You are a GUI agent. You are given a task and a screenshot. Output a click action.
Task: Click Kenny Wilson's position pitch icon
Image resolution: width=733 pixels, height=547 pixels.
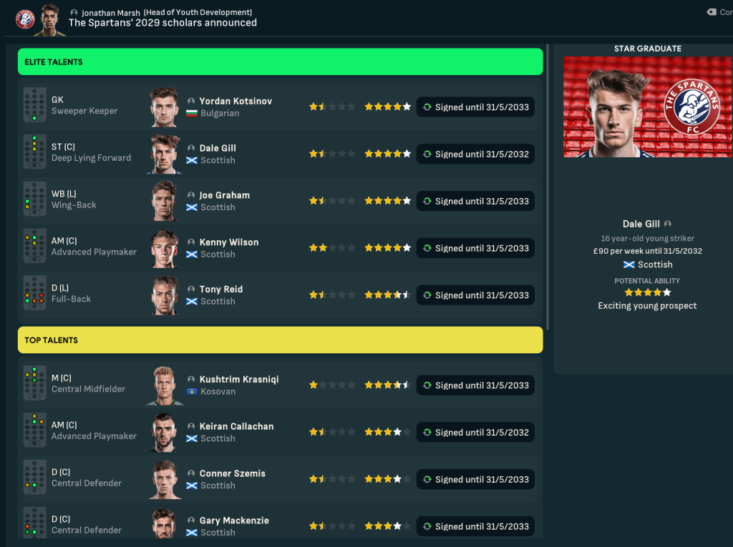point(34,247)
